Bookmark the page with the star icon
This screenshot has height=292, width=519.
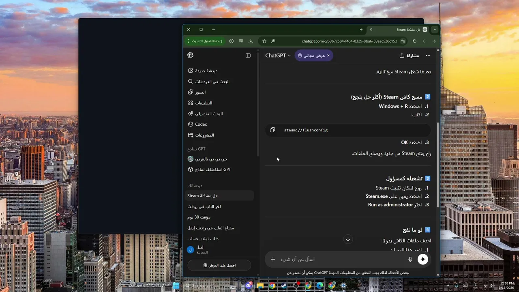[264, 41]
